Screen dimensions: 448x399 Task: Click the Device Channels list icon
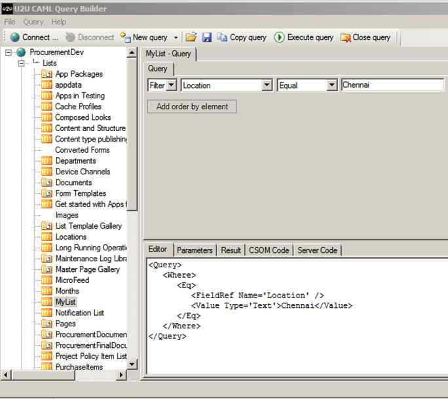pyautogui.click(x=47, y=172)
